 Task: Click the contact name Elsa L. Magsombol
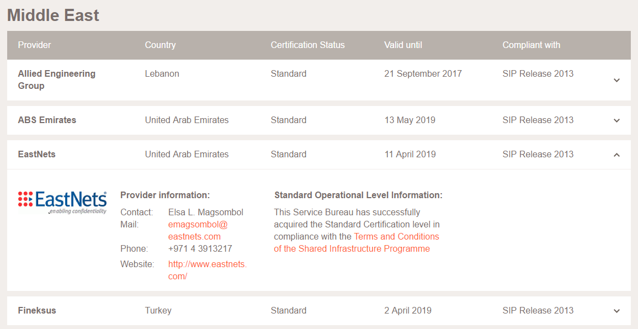coord(205,213)
